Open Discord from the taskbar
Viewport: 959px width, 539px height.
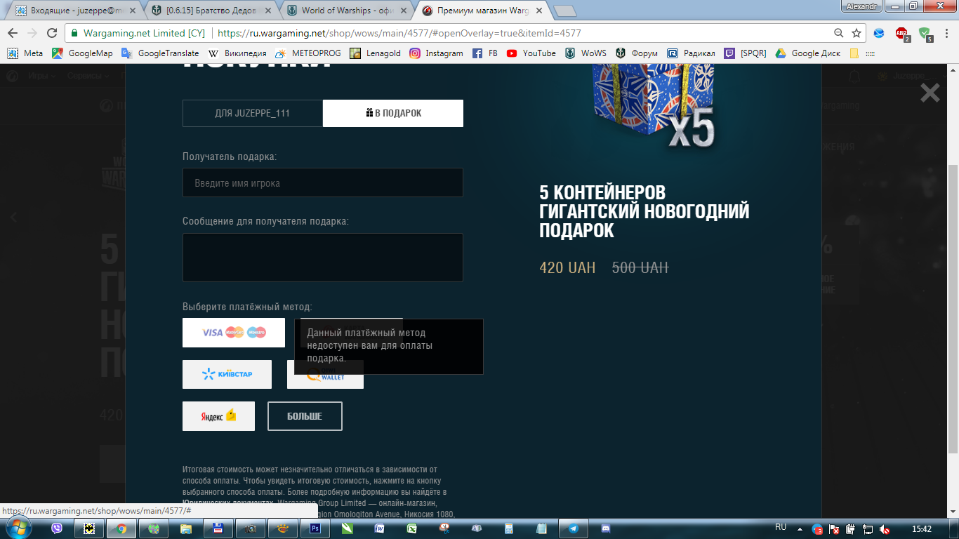(x=606, y=528)
